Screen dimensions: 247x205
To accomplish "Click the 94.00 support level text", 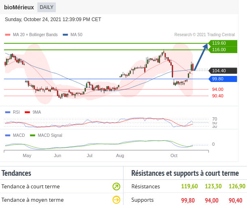I will [217, 89].
